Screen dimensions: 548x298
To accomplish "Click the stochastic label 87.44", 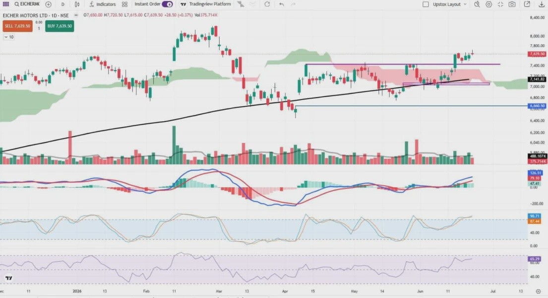I will tap(535, 222).
